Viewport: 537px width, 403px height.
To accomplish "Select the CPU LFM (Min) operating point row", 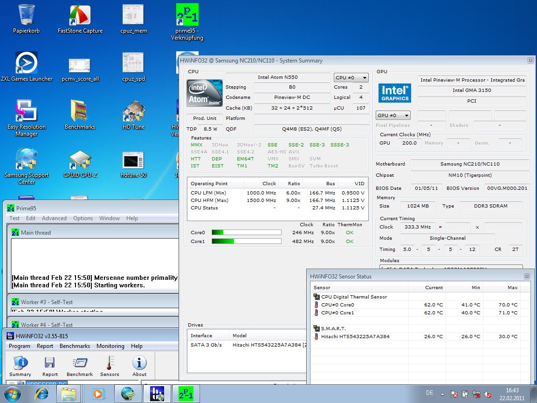I will point(277,193).
